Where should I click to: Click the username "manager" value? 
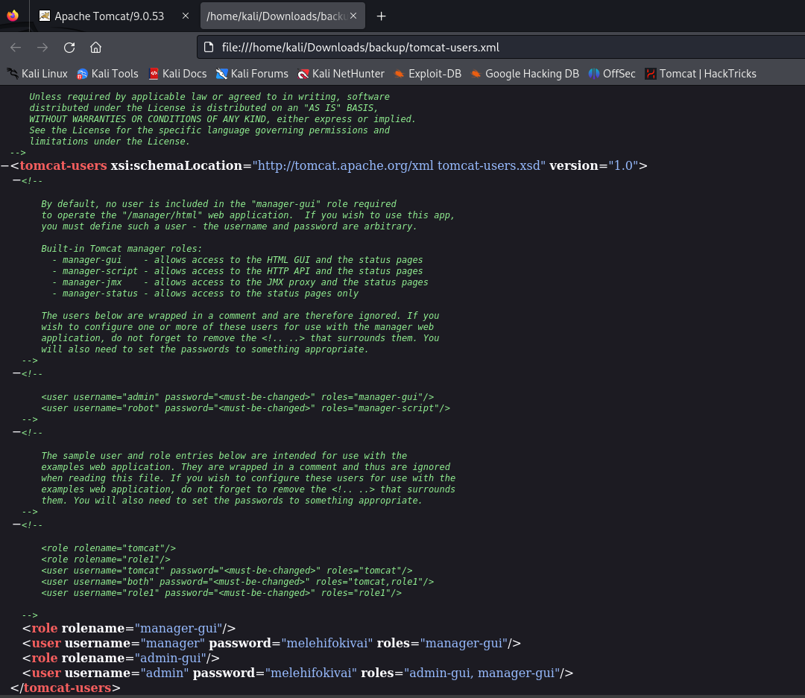click(x=172, y=643)
